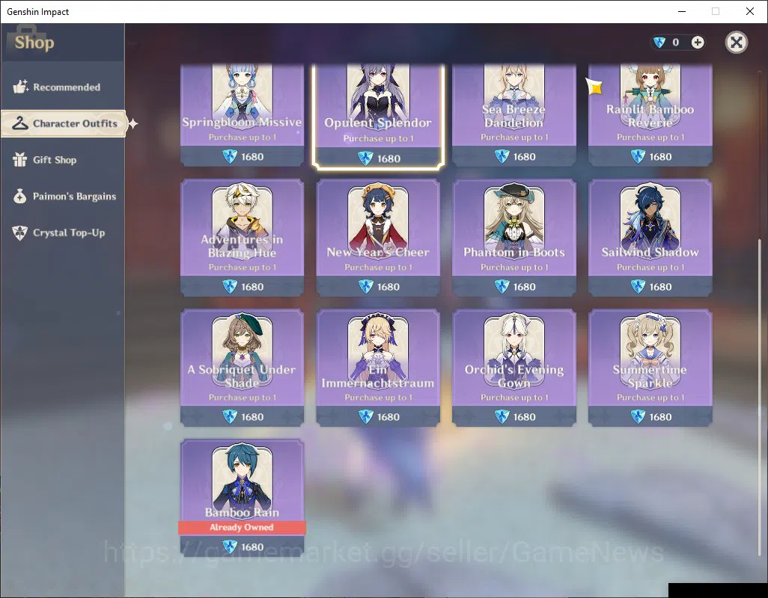Select the New Year's Cheer outfit
The width and height of the screenshot is (768, 598).
(378, 238)
